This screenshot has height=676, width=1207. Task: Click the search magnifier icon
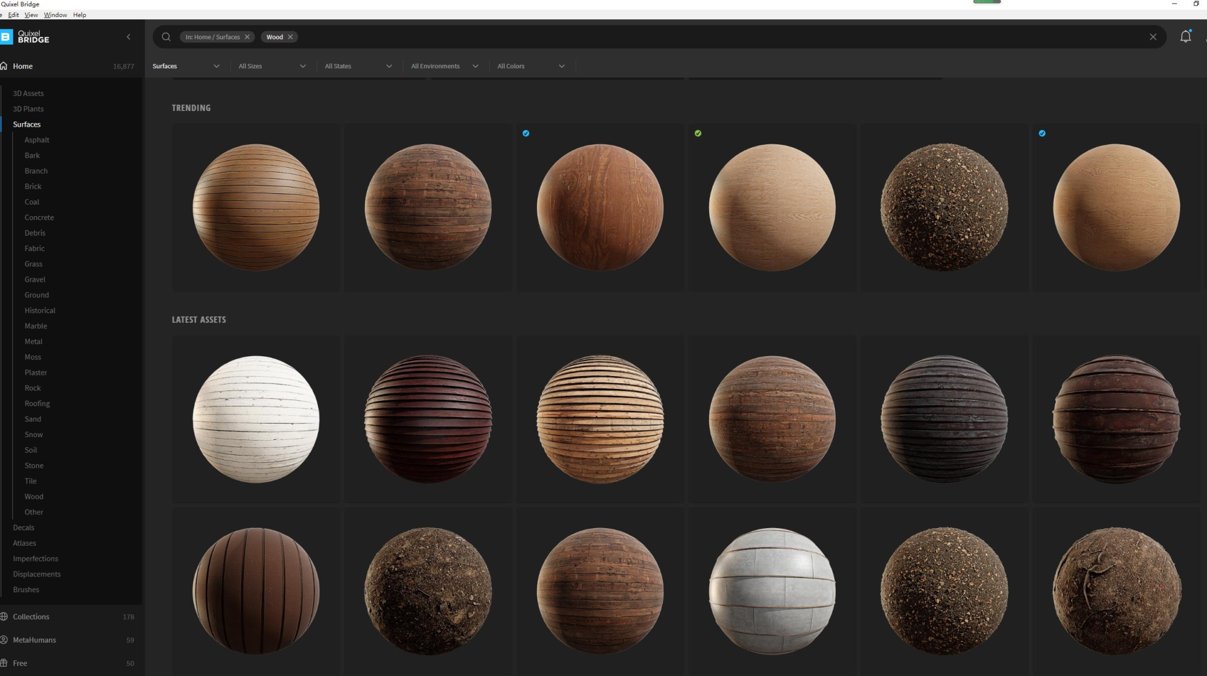pos(166,37)
